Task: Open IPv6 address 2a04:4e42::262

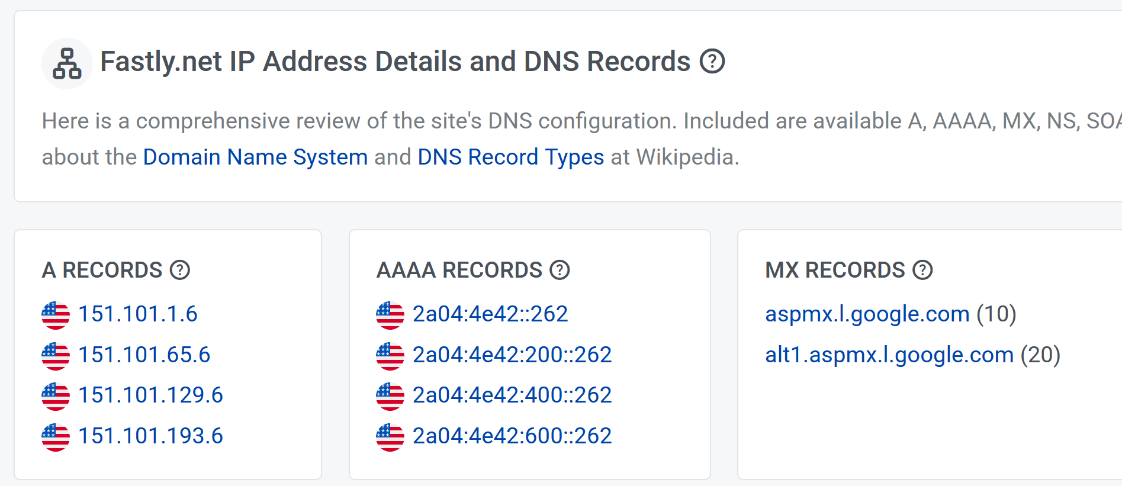Action: 490,314
